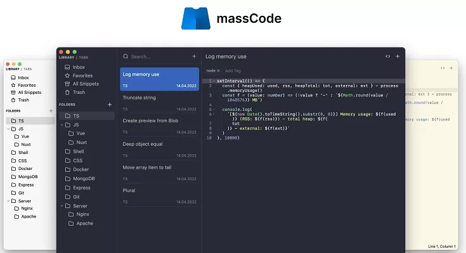Open the Nginx folder in dark window
The width and height of the screenshot is (466, 253).
coord(82,214)
